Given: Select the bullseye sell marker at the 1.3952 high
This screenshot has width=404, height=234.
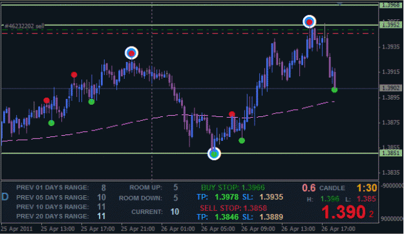Looking at the screenshot, I should [x=310, y=21].
